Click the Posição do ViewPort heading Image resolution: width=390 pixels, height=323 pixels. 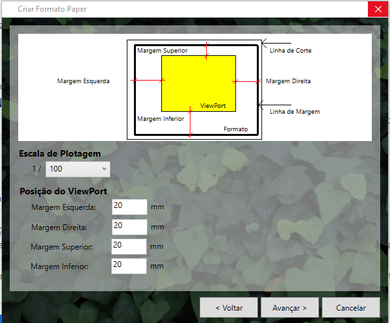[x=64, y=191]
